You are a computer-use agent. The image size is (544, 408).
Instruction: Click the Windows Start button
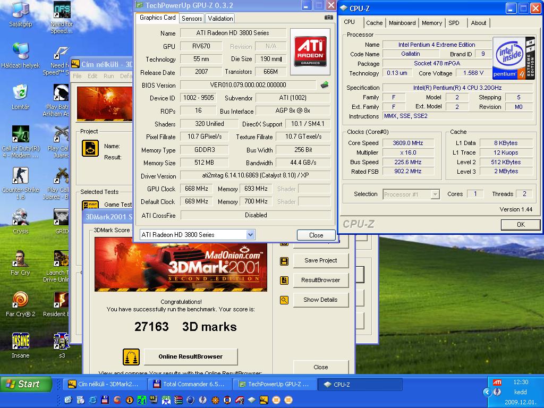point(27,384)
